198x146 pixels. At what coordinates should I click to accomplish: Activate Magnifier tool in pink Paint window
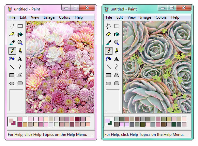[20, 43]
